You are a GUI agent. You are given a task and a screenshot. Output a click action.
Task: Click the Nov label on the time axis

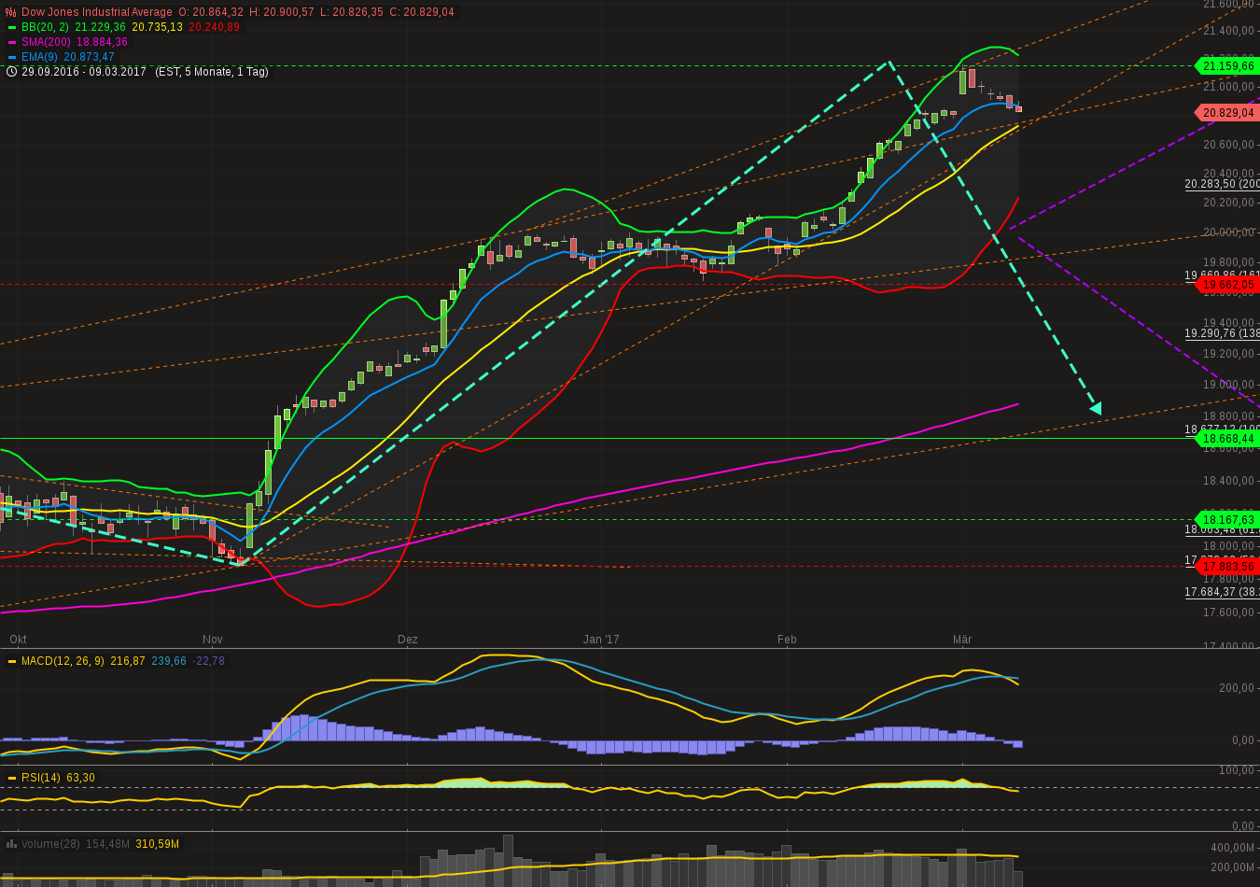click(x=213, y=640)
